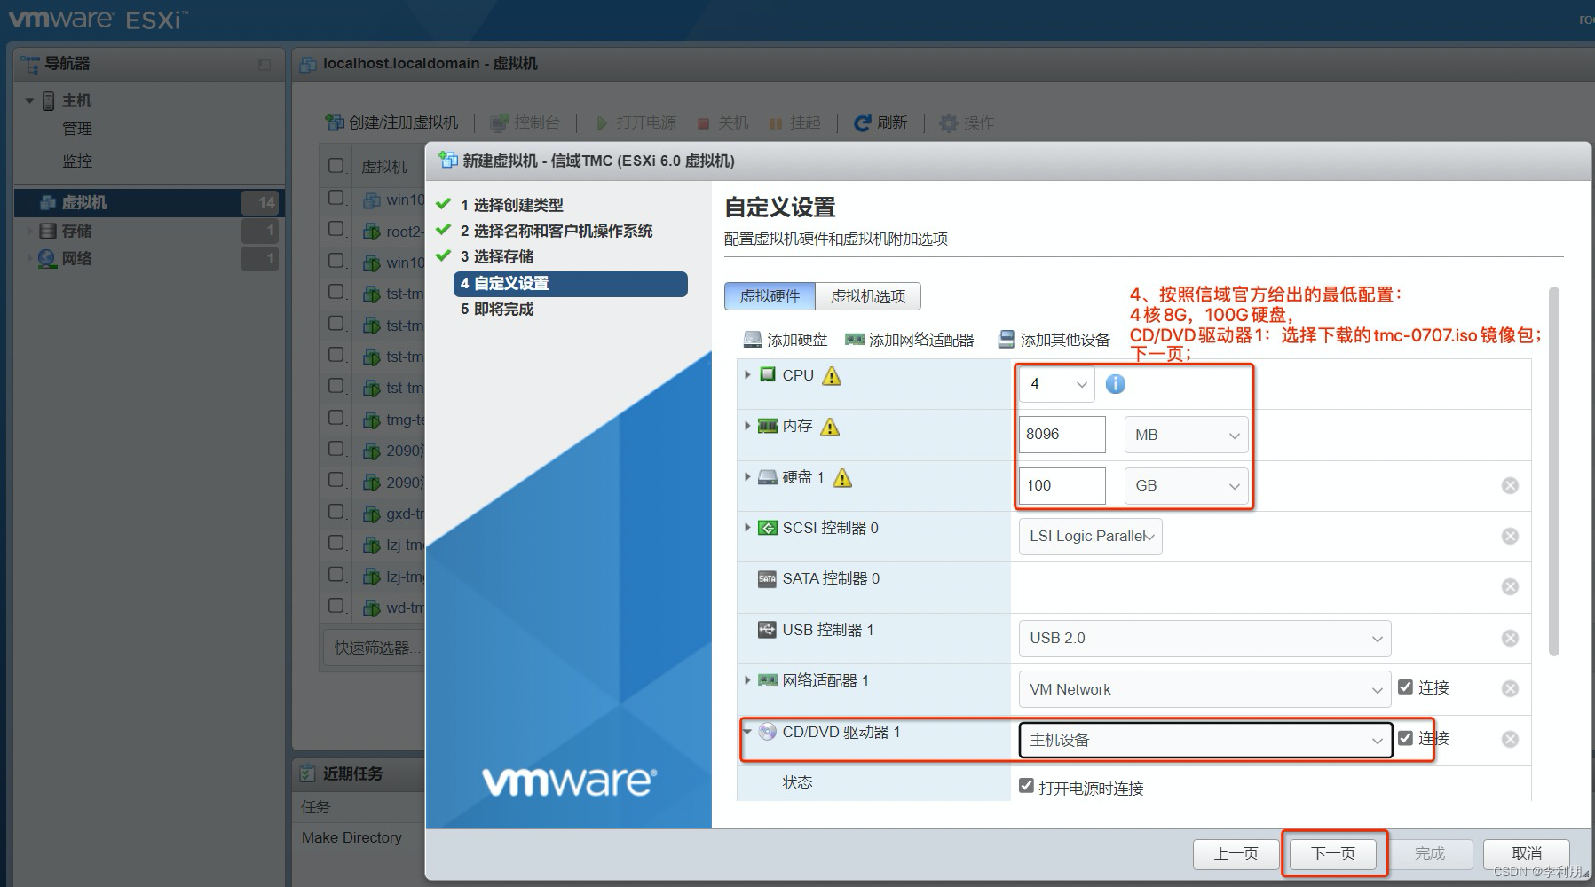Open the disk size unit GB dropdown
1595x887 pixels.
(x=1186, y=485)
